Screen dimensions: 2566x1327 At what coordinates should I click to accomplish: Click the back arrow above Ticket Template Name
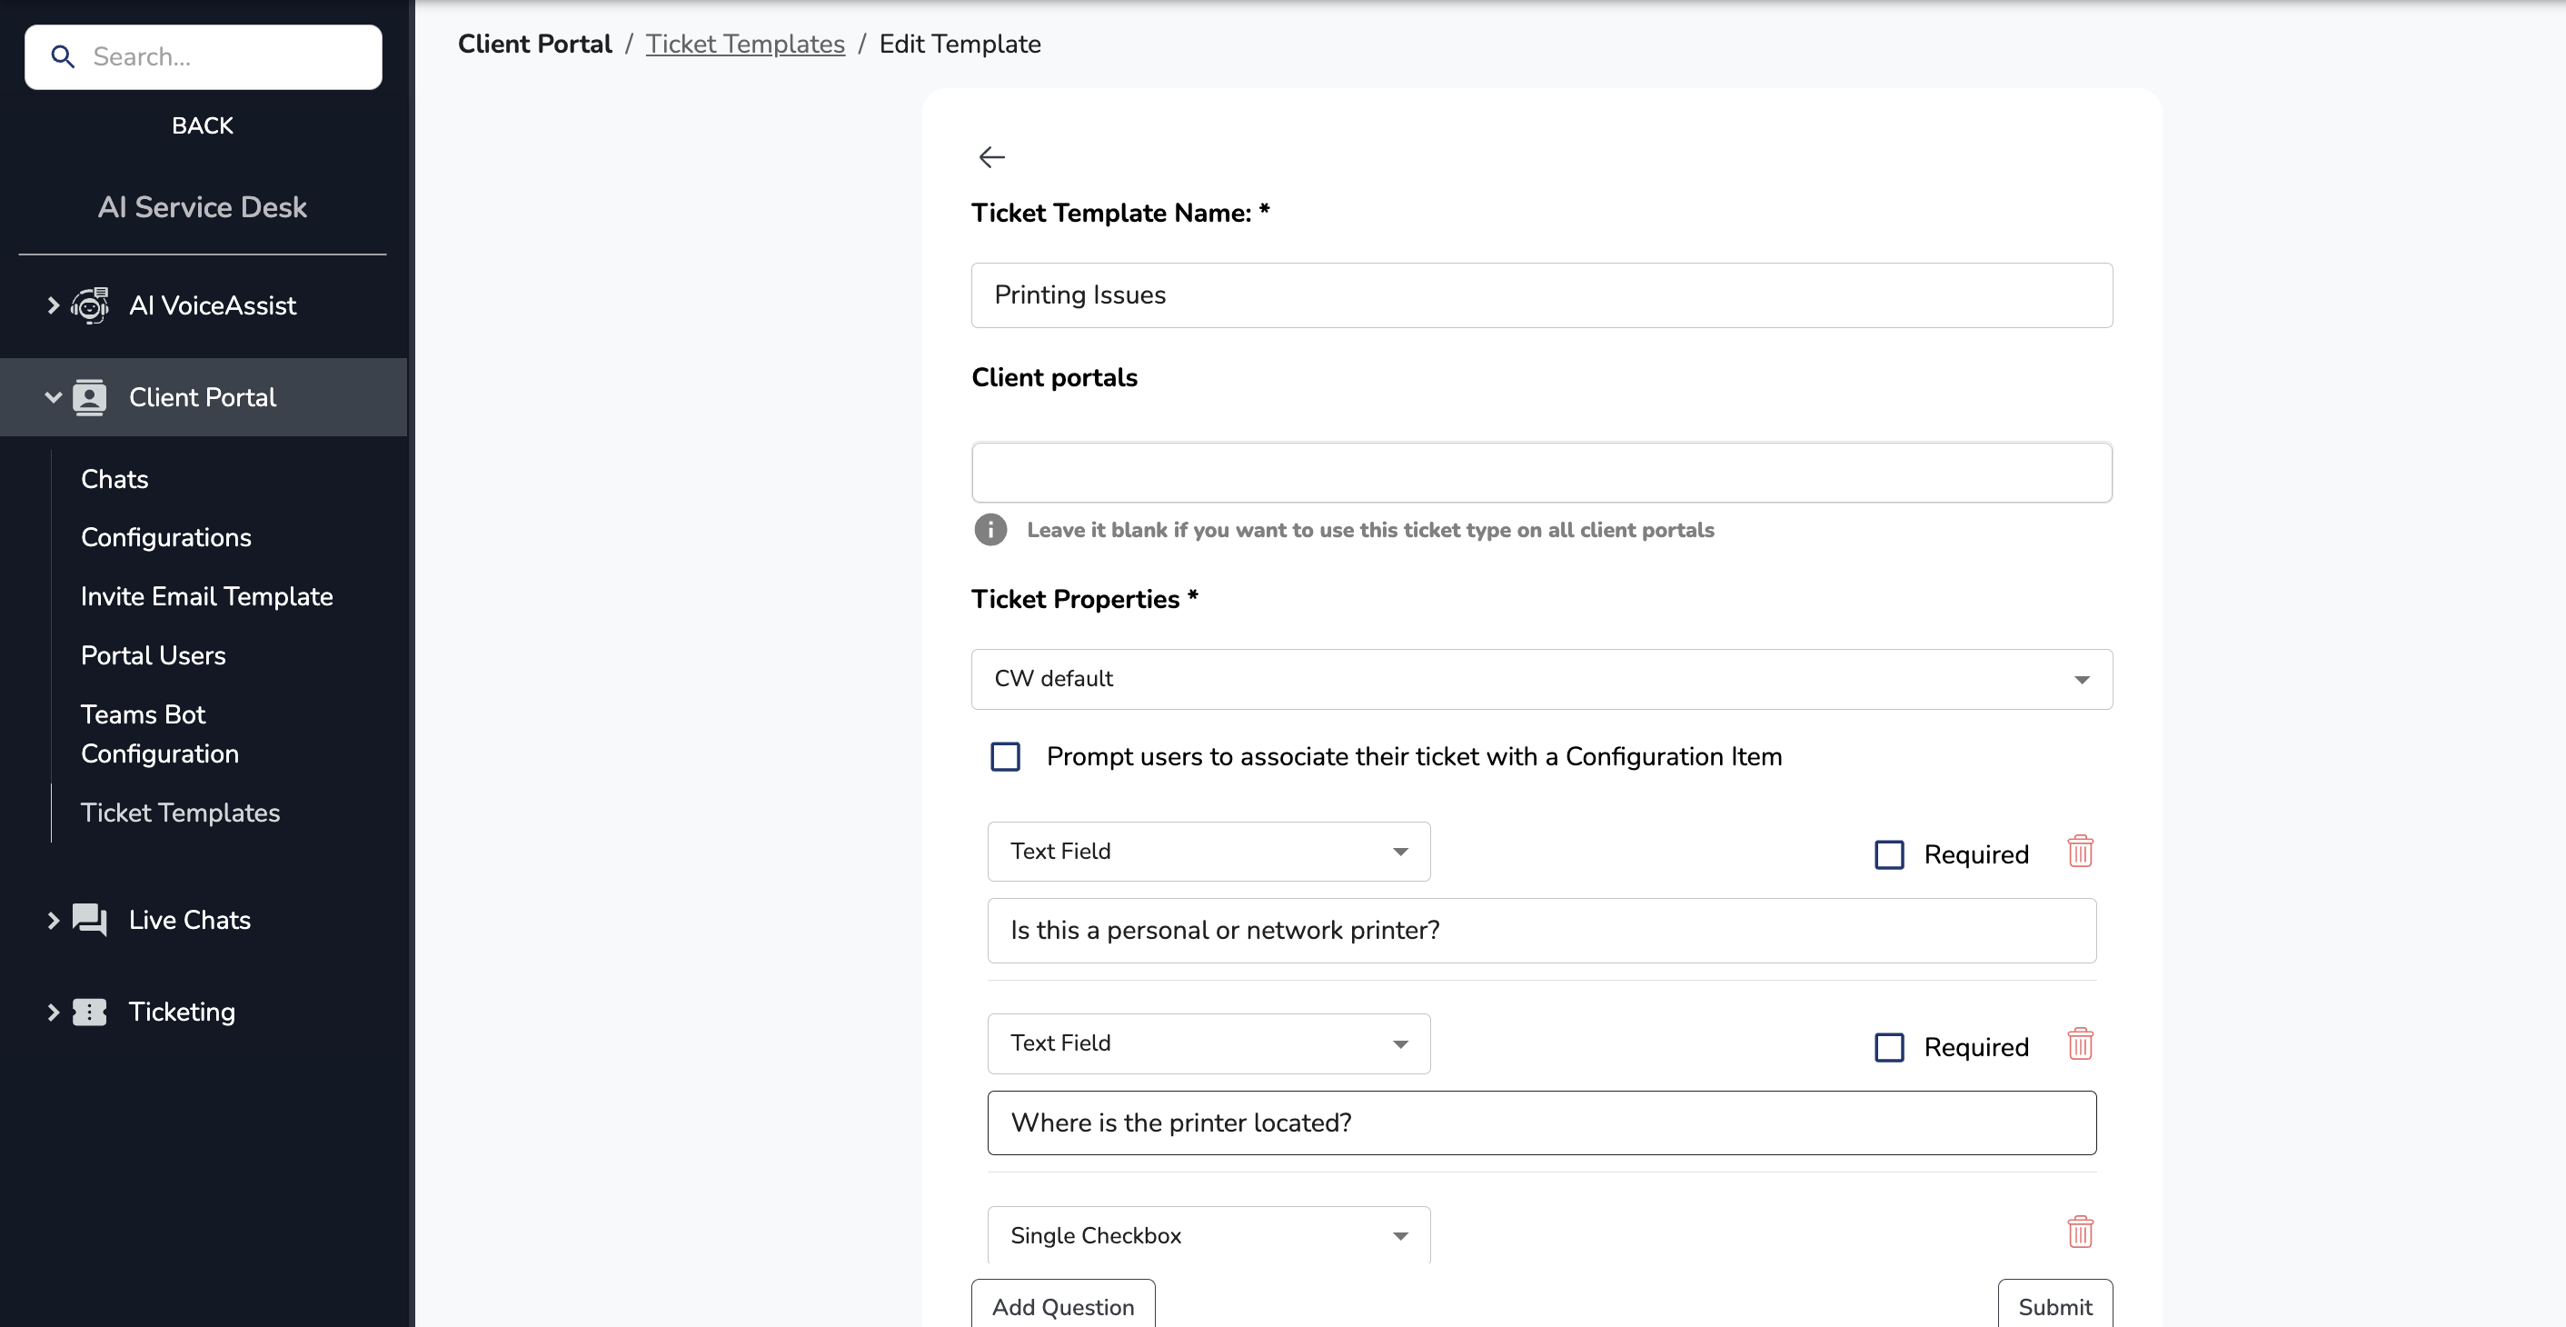(x=991, y=156)
